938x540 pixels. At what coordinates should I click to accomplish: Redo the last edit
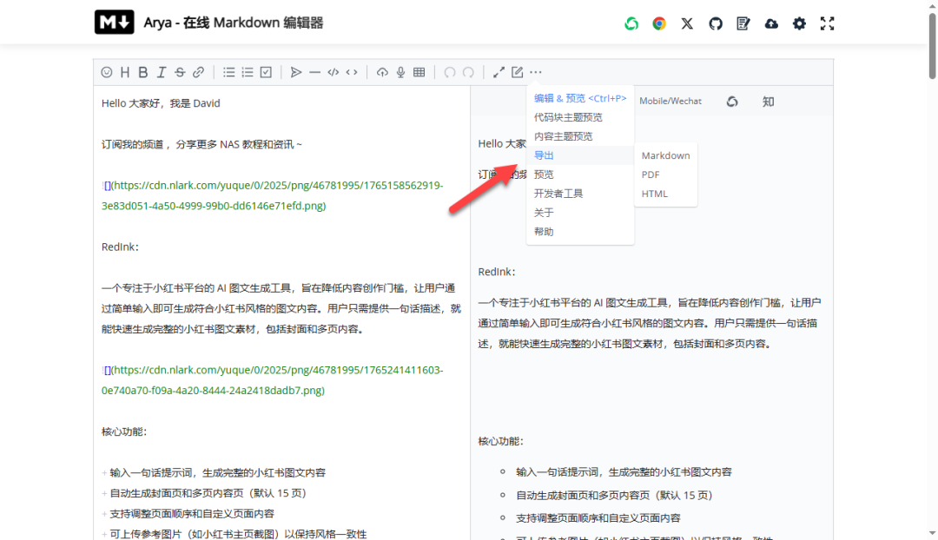[x=468, y=72]
